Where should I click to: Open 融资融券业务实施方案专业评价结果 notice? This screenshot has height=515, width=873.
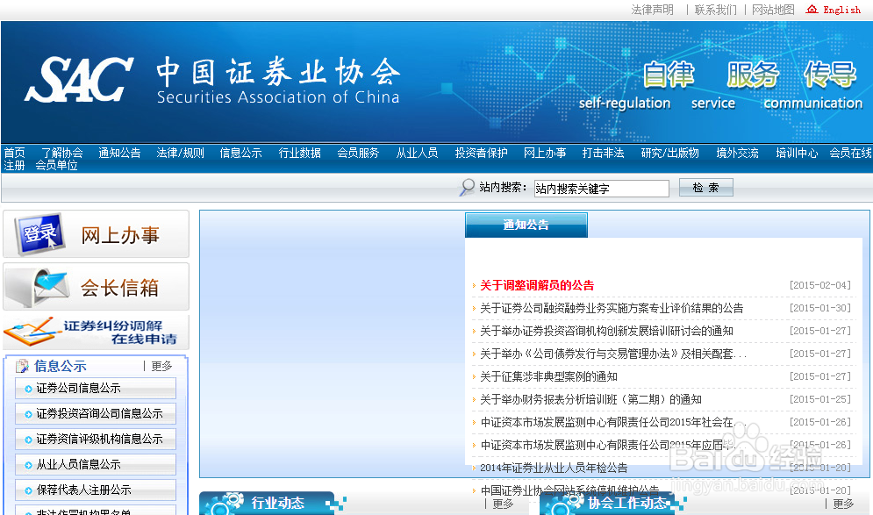pyautogui.click(x=612, y=309)
